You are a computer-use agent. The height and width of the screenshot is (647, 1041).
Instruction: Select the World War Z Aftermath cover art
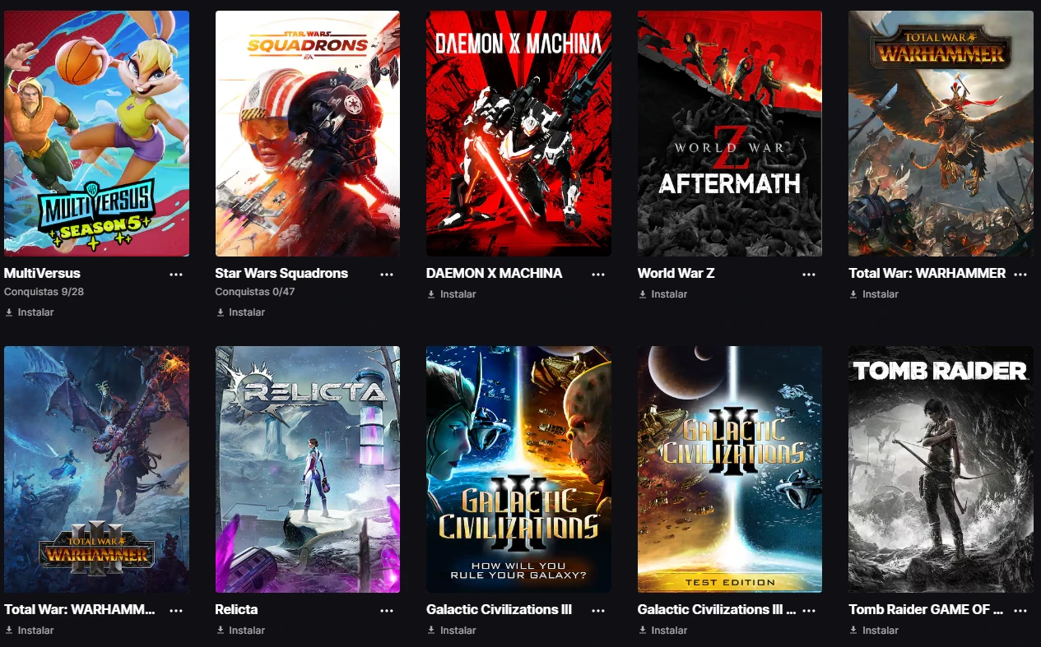click(x=730, y=133)
